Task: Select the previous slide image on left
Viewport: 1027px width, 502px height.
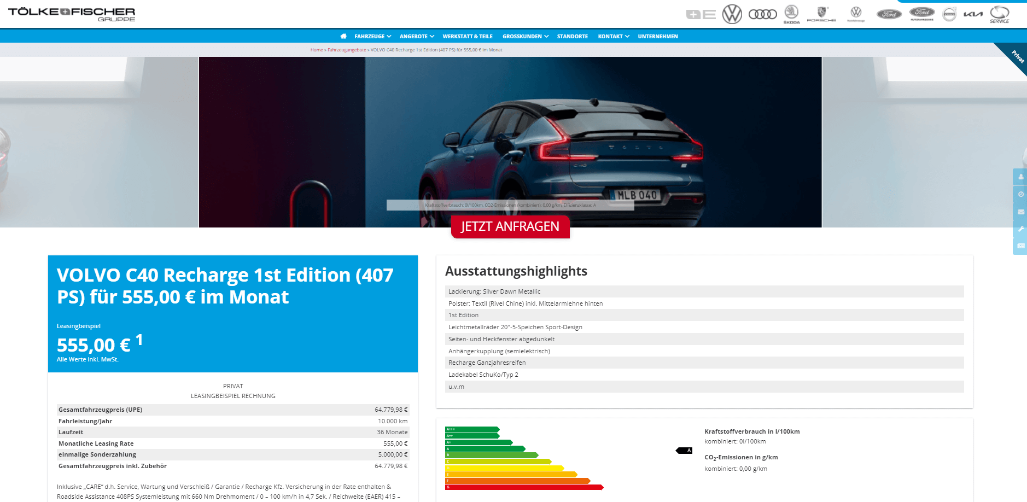Action: pos(99,142)
